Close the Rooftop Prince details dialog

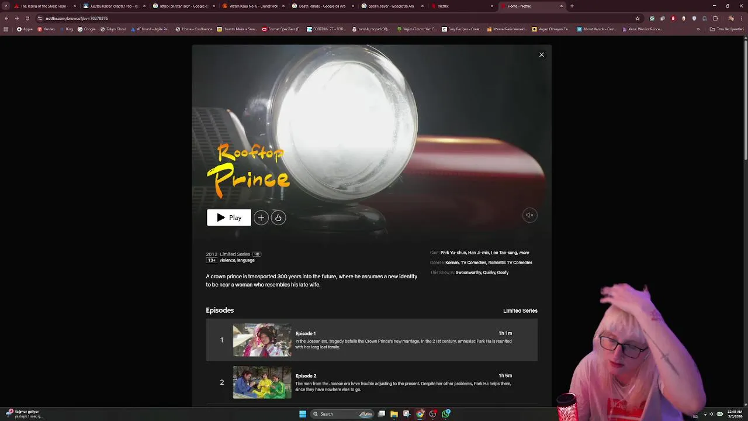pos(541,54)
